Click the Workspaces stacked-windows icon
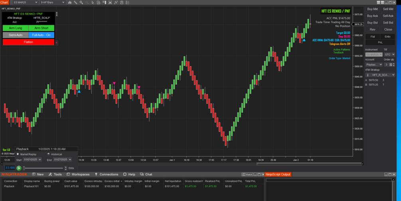This screenshot has width=401, height=201. coord(68,174)
